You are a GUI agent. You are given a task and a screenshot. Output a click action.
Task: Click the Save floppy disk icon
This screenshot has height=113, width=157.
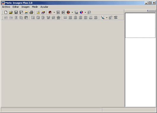[x=16, y=12]
